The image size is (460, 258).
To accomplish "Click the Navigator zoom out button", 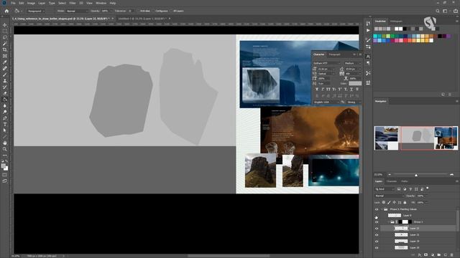I will 390,175.
